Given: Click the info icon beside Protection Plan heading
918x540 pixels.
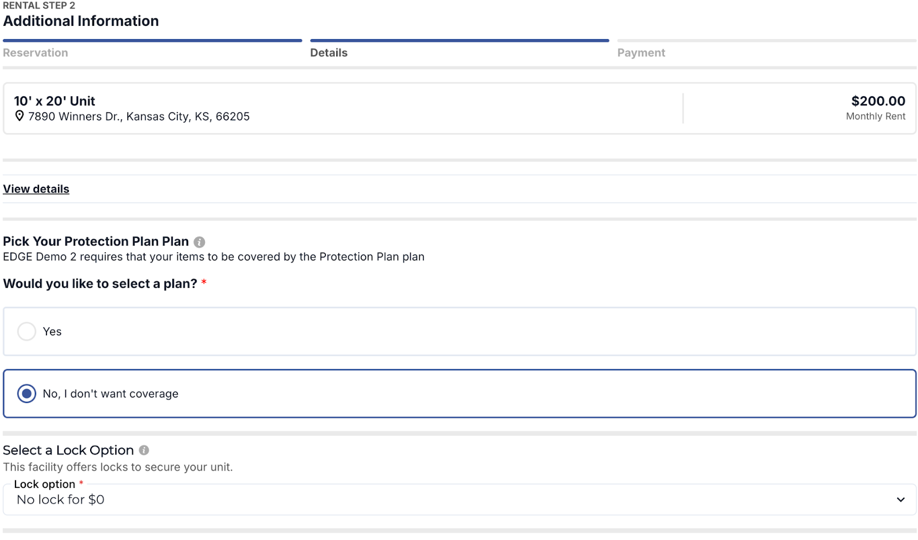Looking at the screenshot, I should [x=199, y=242].
